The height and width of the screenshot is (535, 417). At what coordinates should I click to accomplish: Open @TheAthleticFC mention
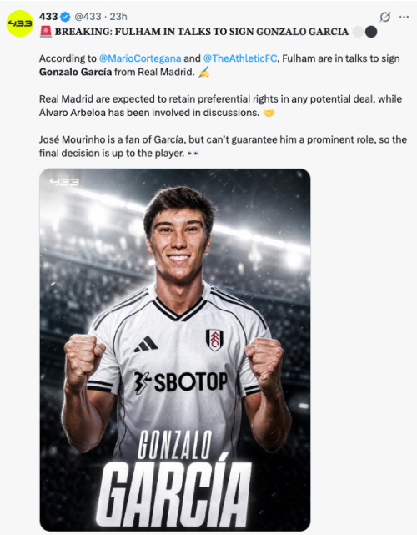pyautogui.click(x=240, y=58)
